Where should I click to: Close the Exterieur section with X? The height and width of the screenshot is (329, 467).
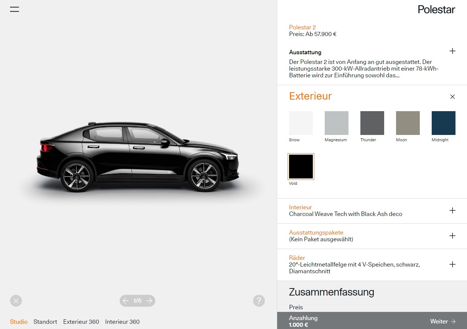coord(452,97)
